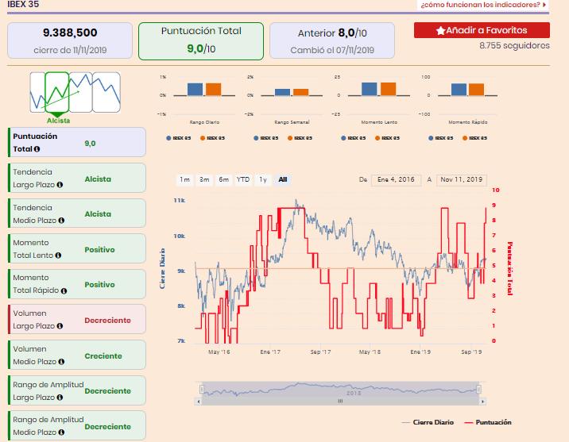Click 'Positivo' value for Momento Total Lento

pos(99,250)
